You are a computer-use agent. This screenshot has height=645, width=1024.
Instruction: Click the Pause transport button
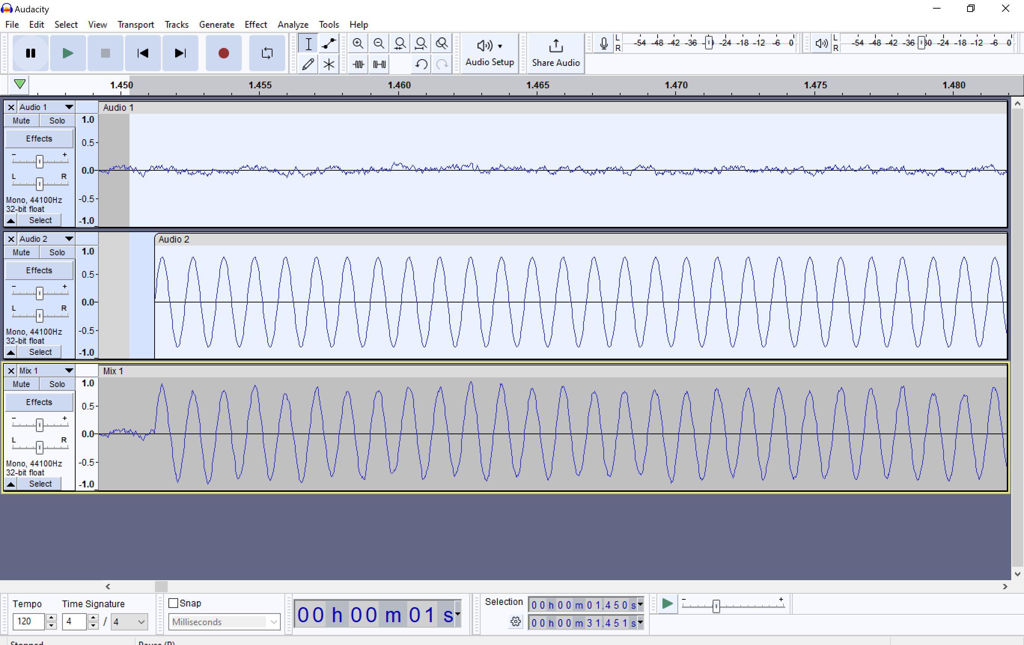pos(31,53)
